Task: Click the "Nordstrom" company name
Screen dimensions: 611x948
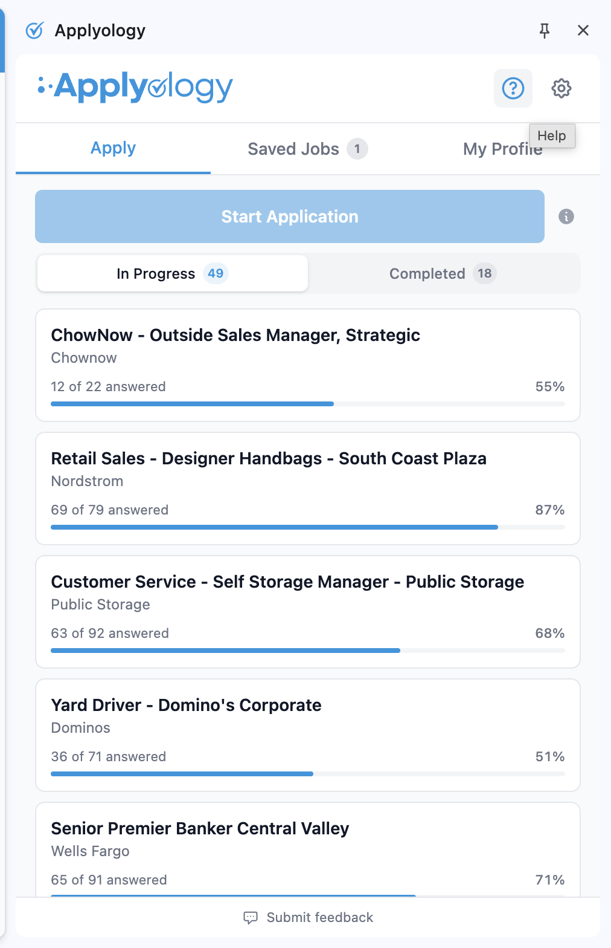Action: click(88, 481)
